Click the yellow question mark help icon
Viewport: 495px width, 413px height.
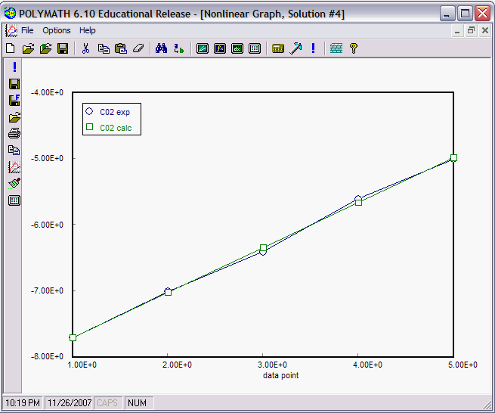pos(353,48)
